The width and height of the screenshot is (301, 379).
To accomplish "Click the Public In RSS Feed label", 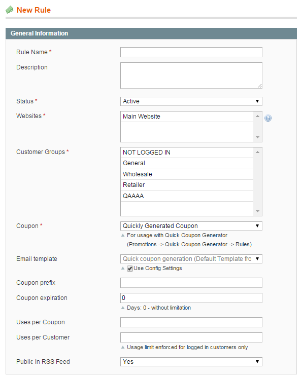I will 43,362.
